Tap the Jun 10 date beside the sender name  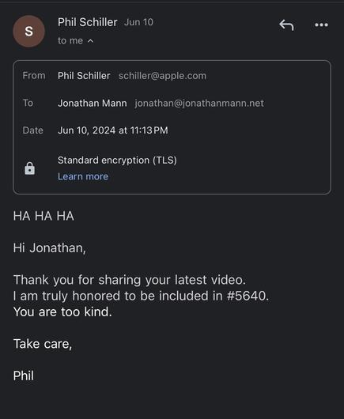point(138,22)
